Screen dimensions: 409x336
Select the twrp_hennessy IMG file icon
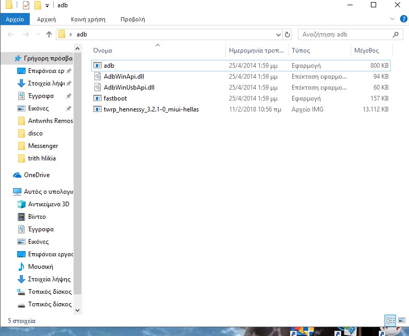point(97,109)
